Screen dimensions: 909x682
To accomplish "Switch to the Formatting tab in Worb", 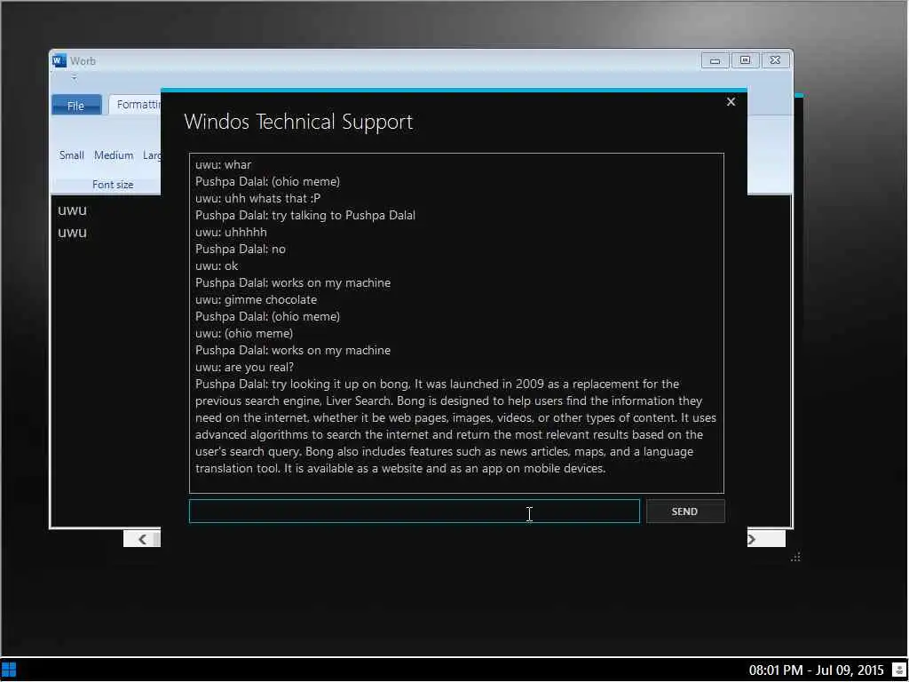I will pyautogui.click(x=137, y=105).
